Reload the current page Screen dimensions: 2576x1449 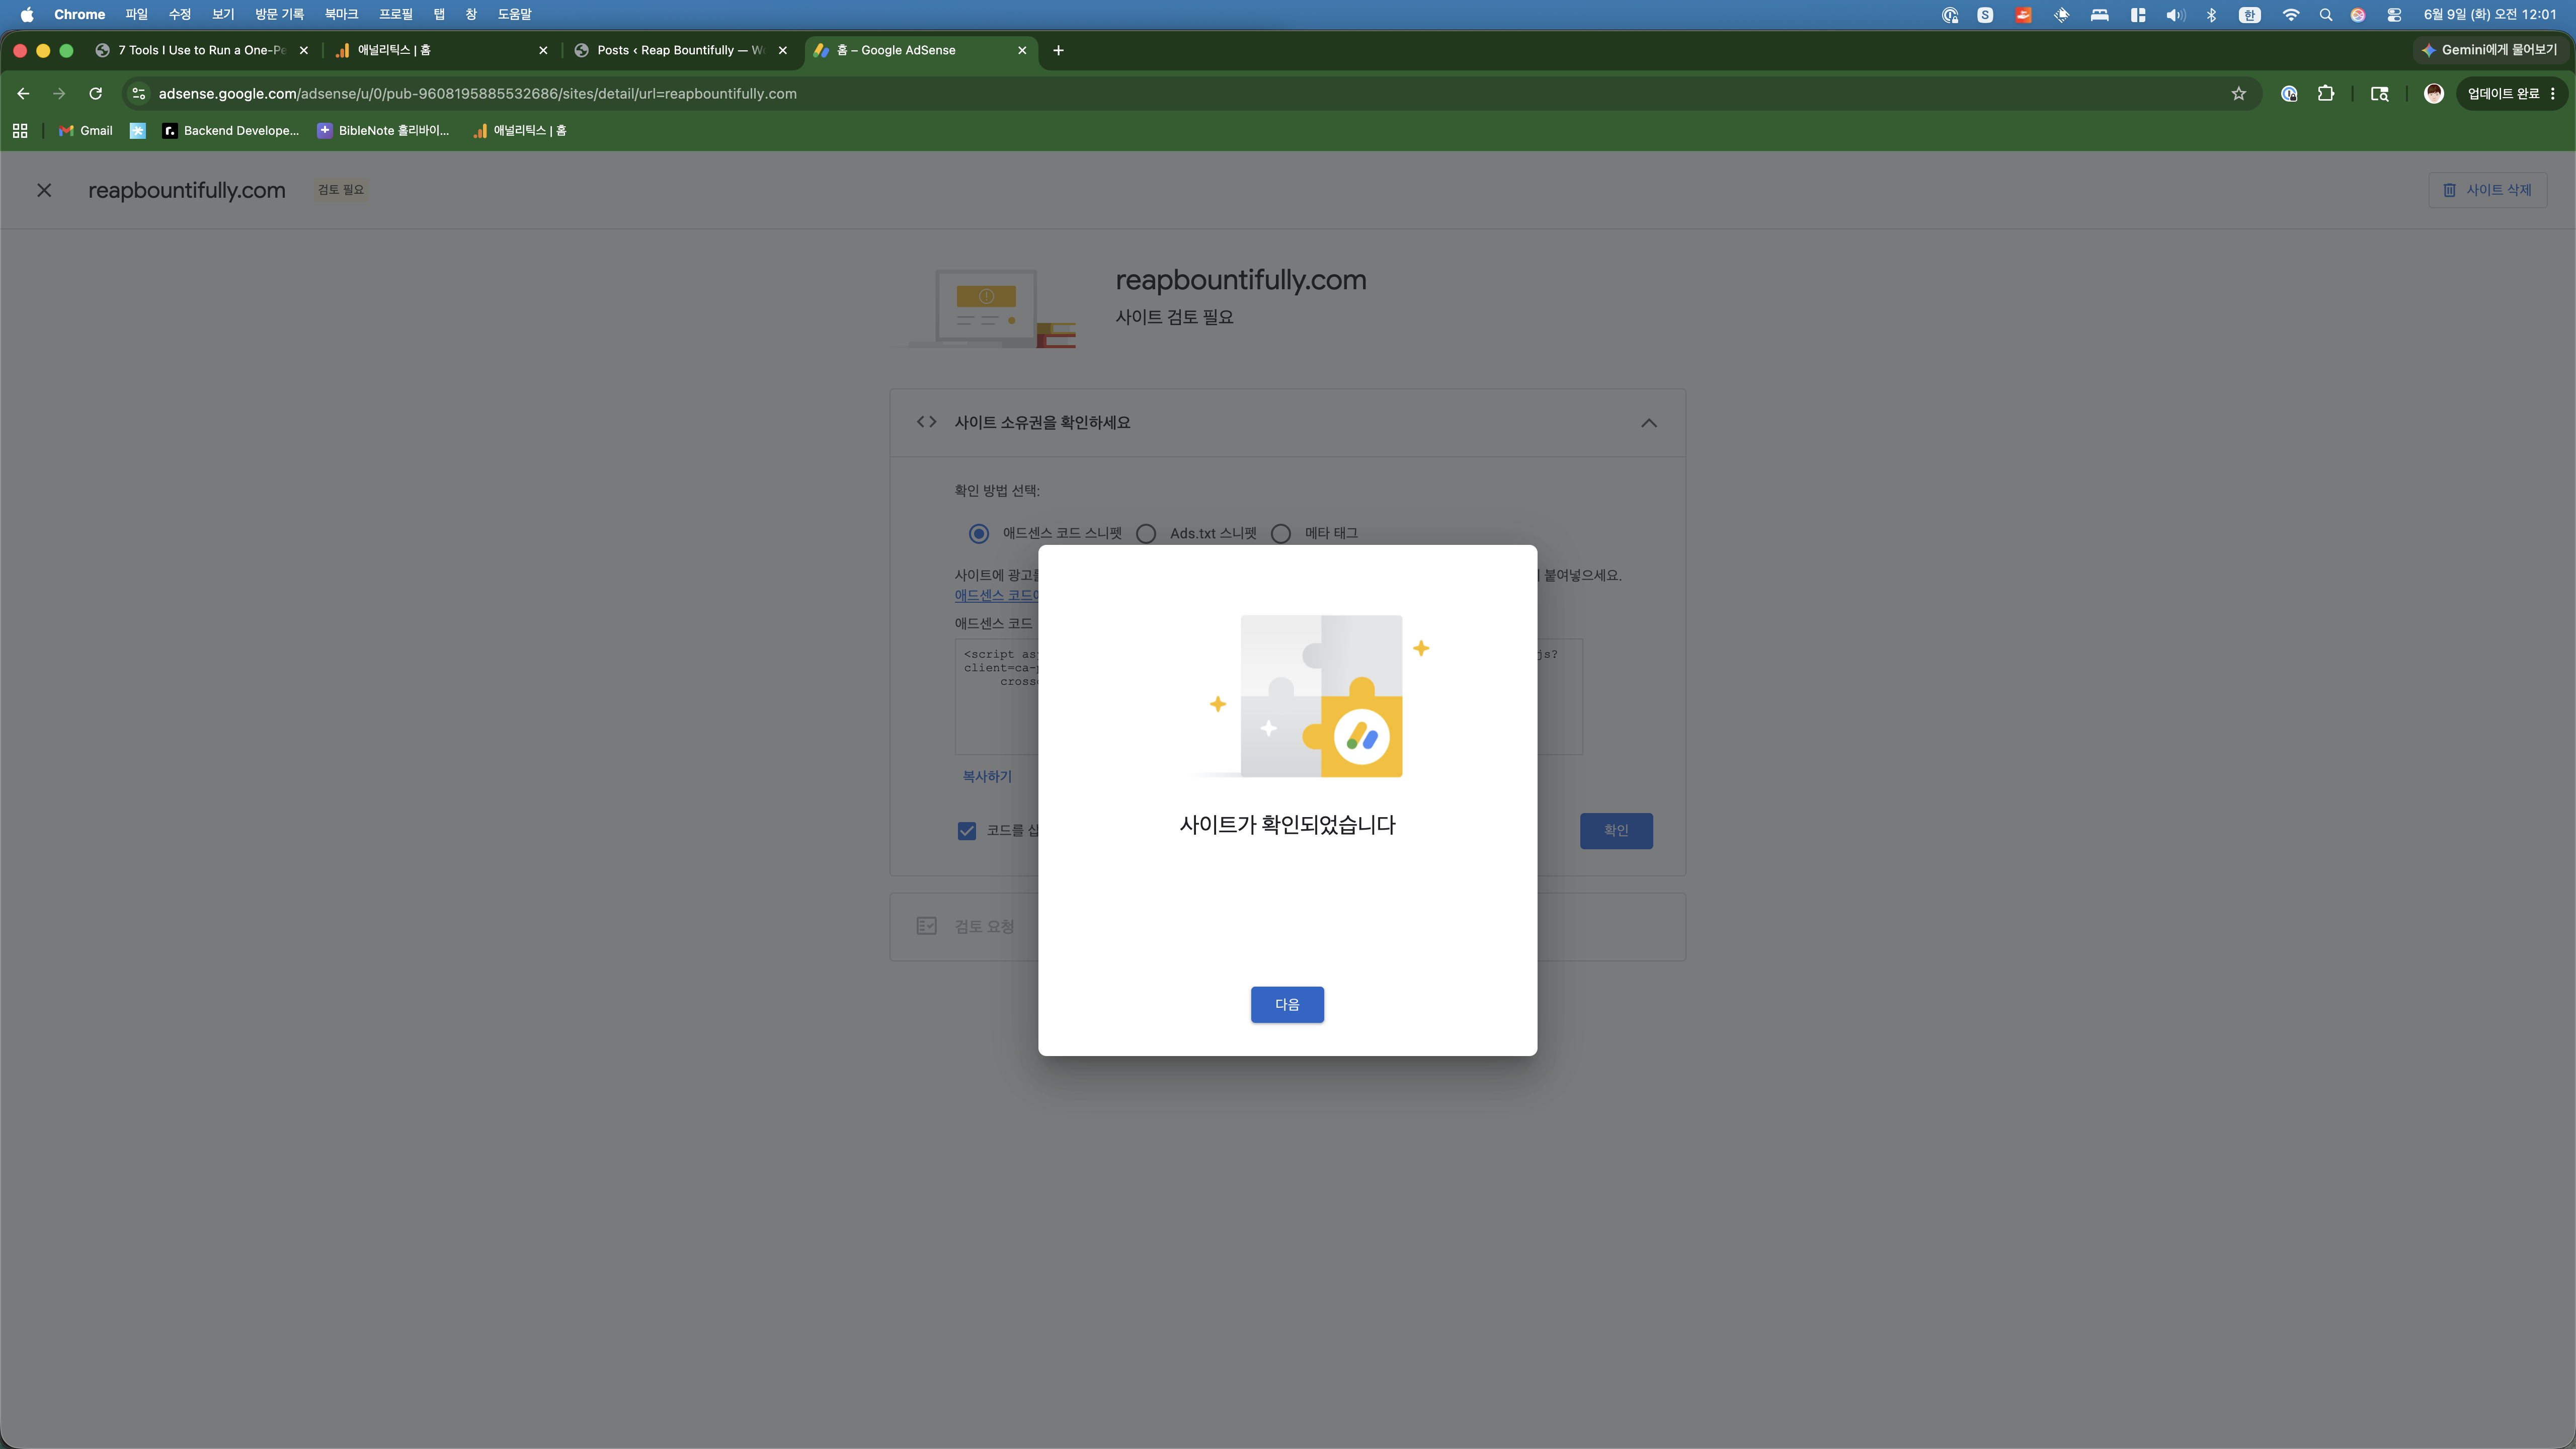(x=95, y=93)
